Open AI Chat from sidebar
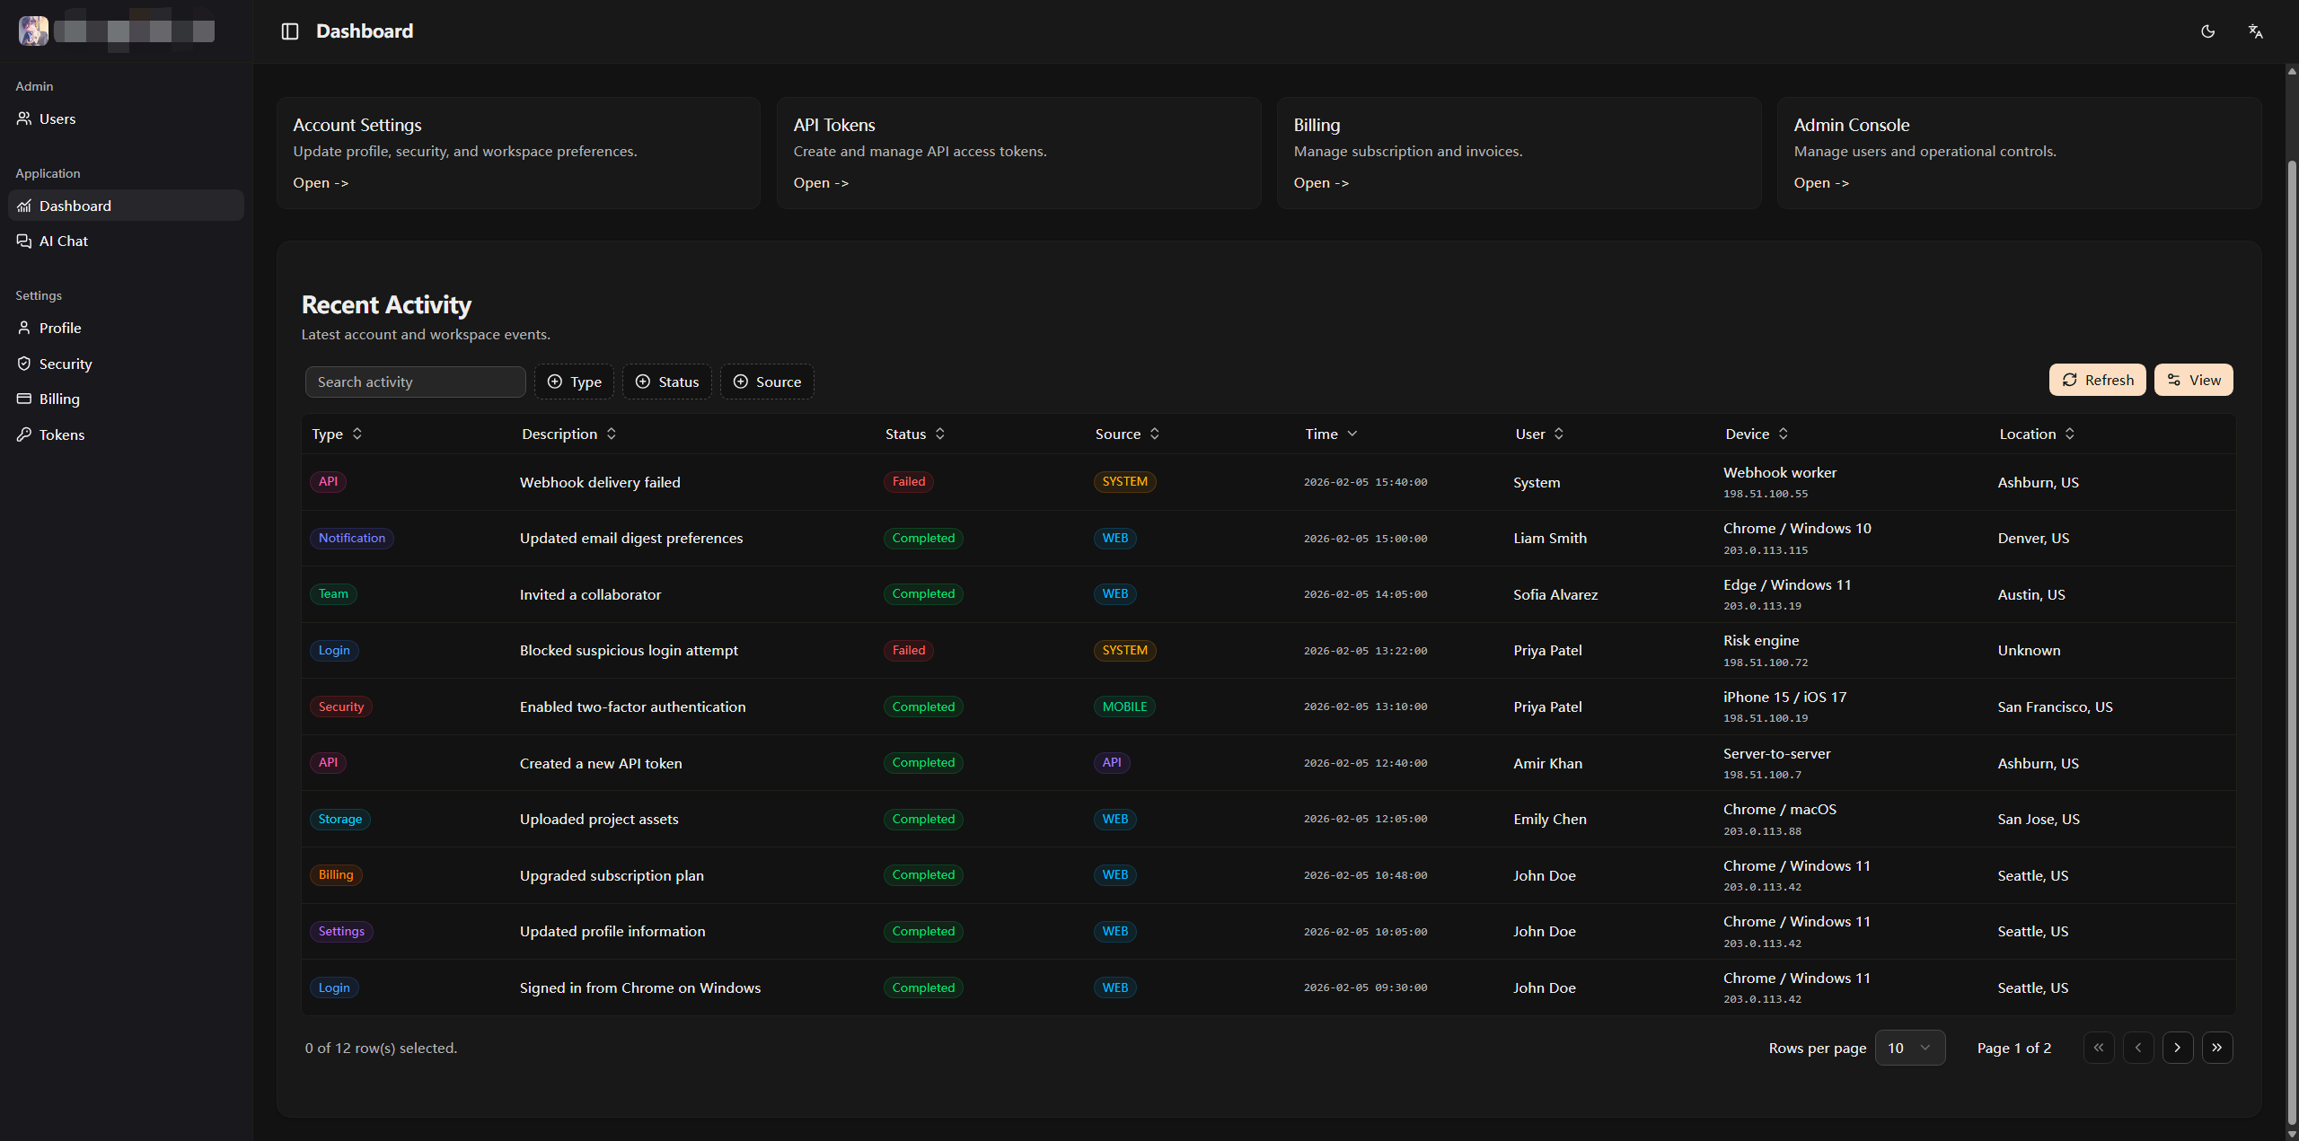The height and width of the screenshot is (1141, 2299). [63, 241]
